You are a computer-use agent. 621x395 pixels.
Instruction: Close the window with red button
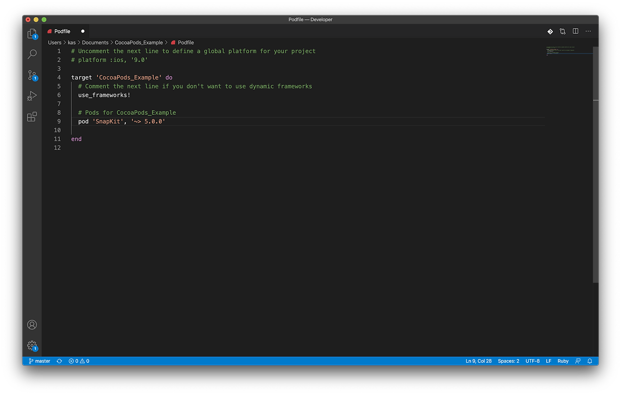(x=28, y=19)
